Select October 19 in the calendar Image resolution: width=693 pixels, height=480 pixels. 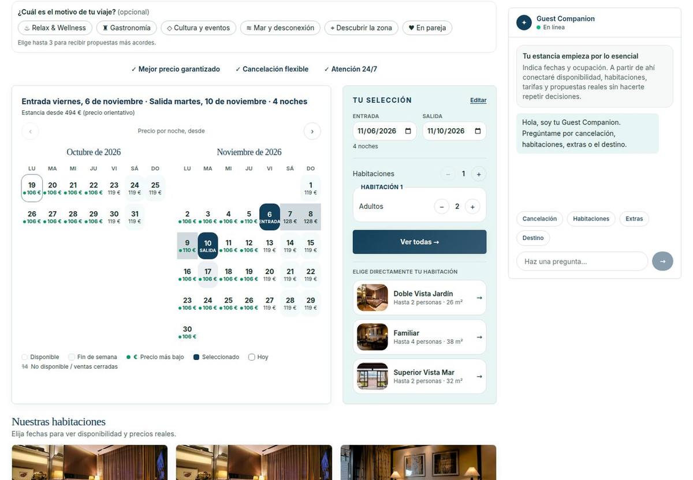click(32, 188)
